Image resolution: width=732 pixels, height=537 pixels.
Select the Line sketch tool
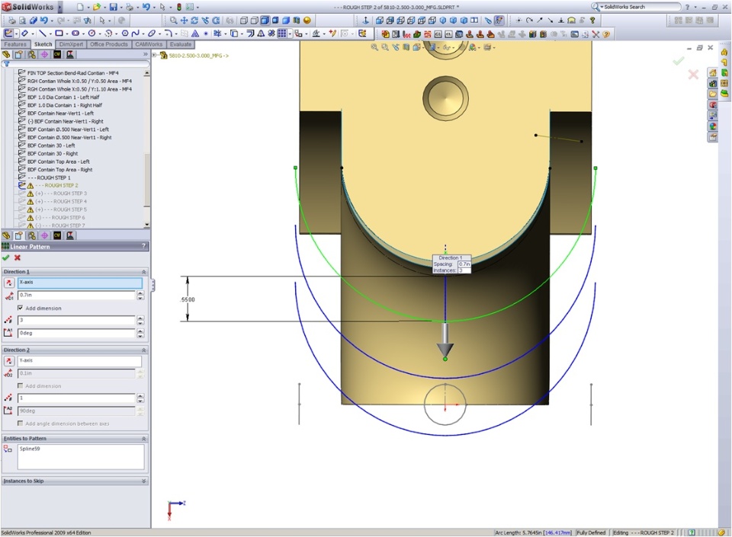click(x=42, y=34)
